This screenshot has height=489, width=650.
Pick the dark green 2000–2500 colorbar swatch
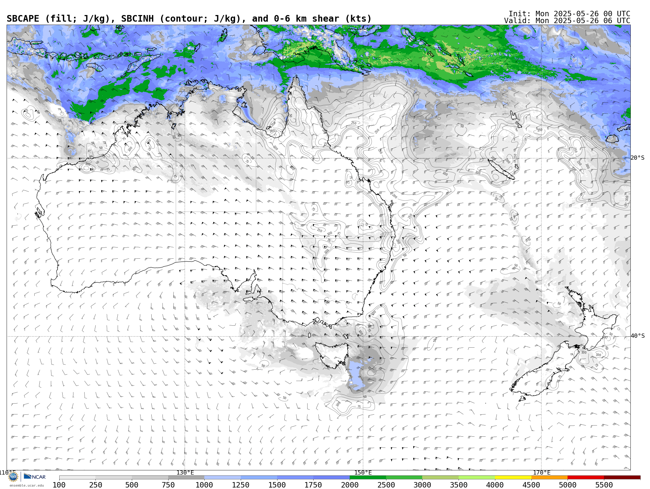[x=368, y=478]
